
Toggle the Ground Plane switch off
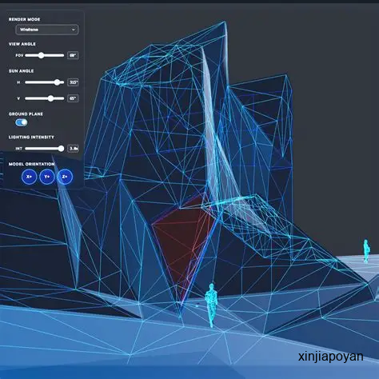22,122
